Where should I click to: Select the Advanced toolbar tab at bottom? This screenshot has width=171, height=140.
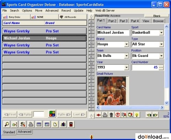tap(25, 132)
